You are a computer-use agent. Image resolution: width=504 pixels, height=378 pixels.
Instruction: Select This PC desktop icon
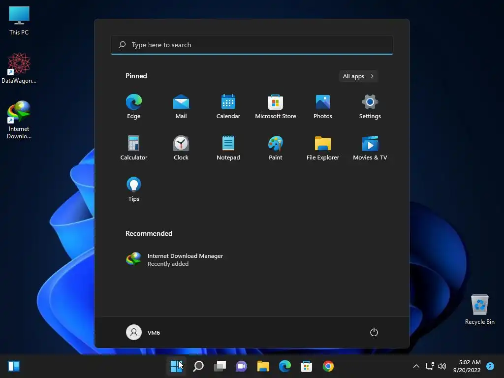(x=19, y=21)
